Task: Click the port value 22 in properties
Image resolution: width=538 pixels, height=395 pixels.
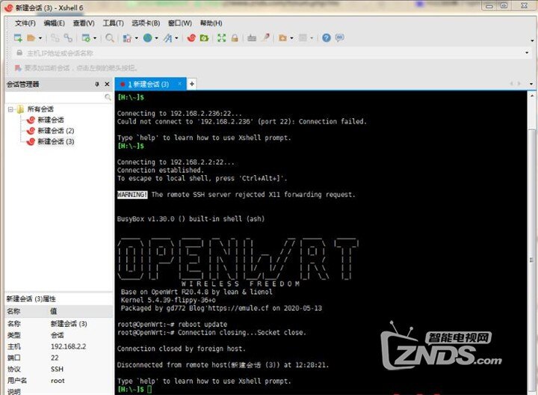Action: pos(55,358)
